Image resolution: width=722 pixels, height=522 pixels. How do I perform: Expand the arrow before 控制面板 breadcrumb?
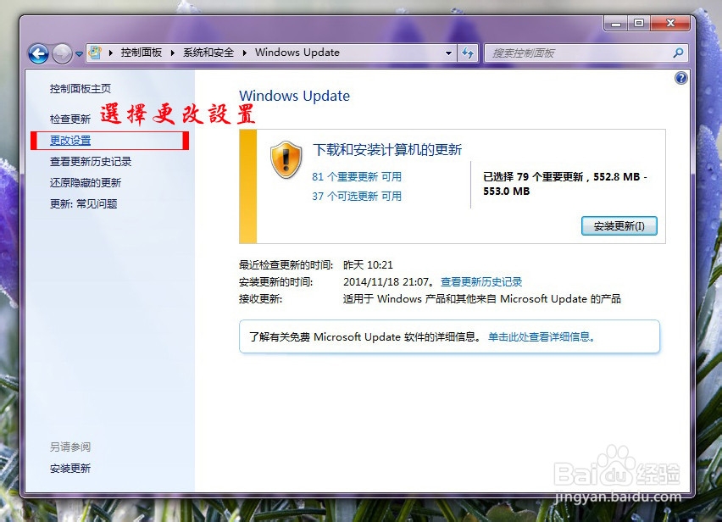click(x=111, y=53)
